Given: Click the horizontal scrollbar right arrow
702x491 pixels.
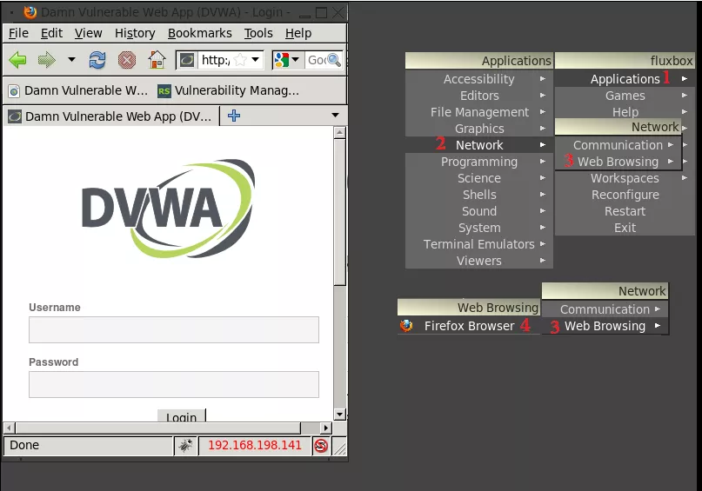Looking at the screenshot, I should (x=326, y=428).
